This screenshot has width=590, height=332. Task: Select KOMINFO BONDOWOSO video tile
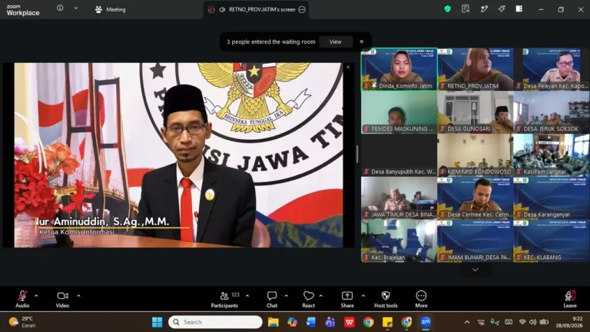coord(476,155)
